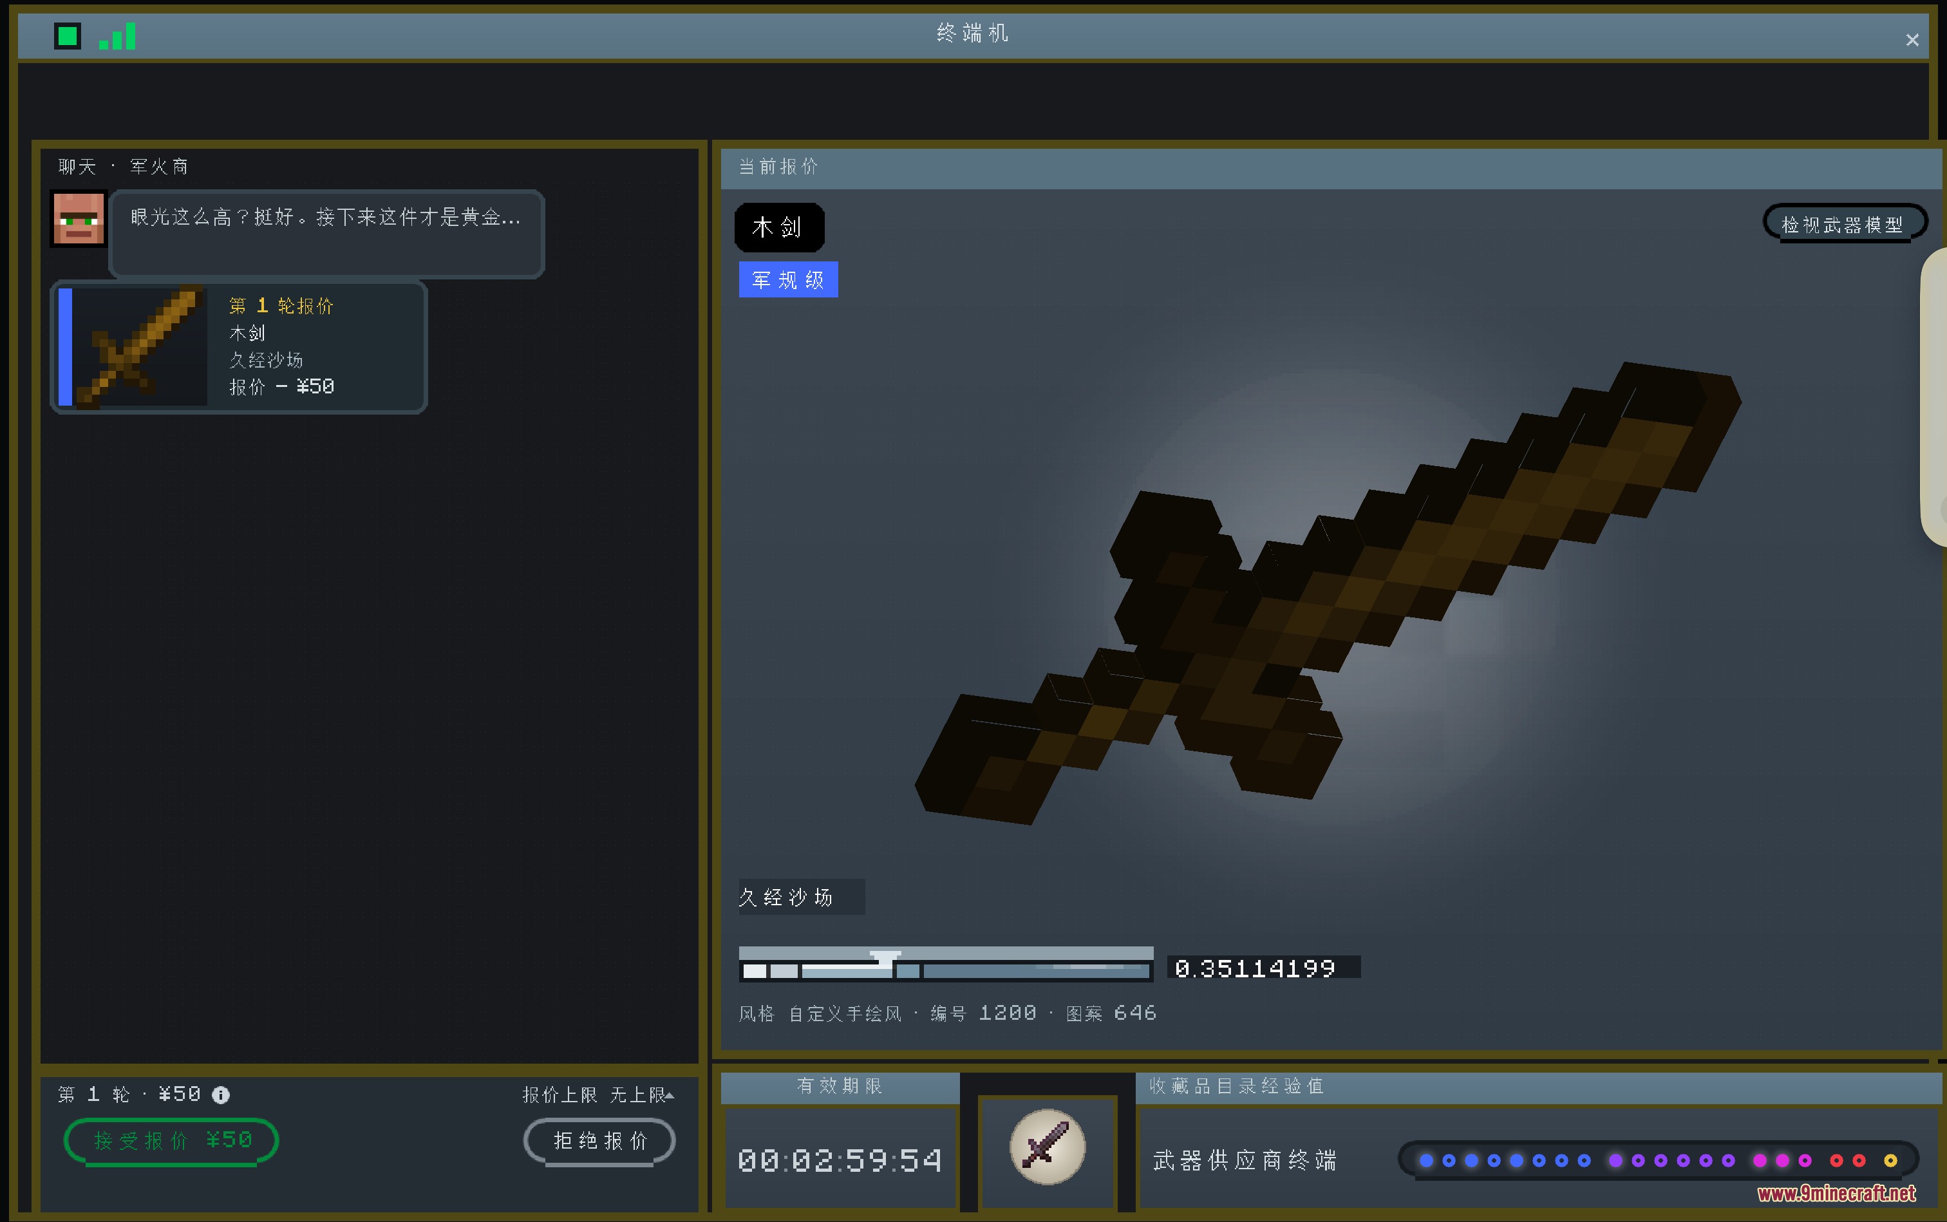
Task: Click the 军规级 rarity tag
Action: point(788,279)
